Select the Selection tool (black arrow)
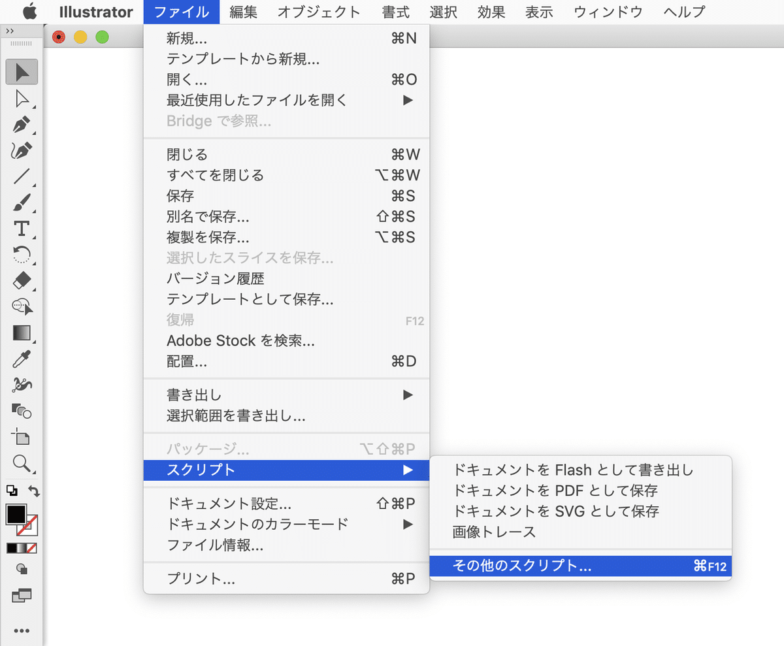Image resolution: width=784 pixels, height=646 pixels. (x=22, y=72)
